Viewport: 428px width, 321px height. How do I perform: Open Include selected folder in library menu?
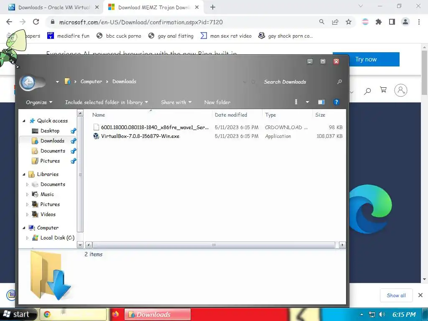(107, 102)
